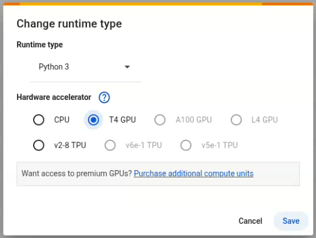The height and width of the screenshot is (238, 316).
Task: Select the CPU radio button
Action: point(39,120)
